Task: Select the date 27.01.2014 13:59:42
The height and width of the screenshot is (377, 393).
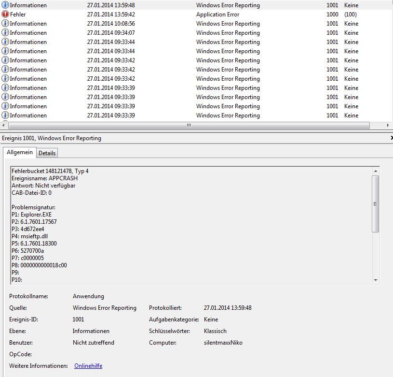Action: click(x=111, y=14)
